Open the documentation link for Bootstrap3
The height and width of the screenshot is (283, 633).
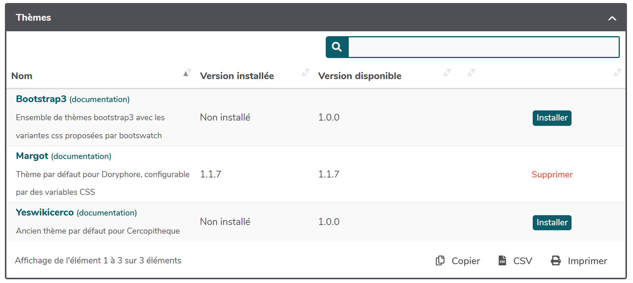point(100,99)
